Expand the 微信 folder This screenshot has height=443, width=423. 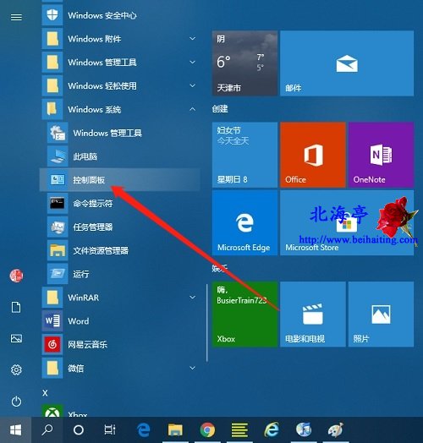point(193,368)
